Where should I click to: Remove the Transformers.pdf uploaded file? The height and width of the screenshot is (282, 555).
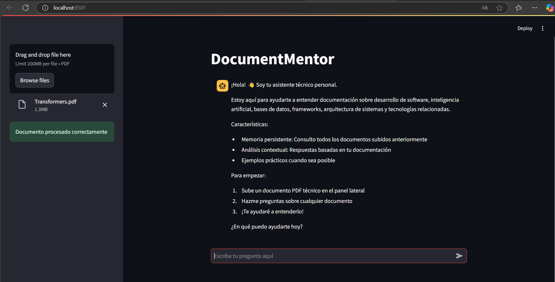[105, 105]
